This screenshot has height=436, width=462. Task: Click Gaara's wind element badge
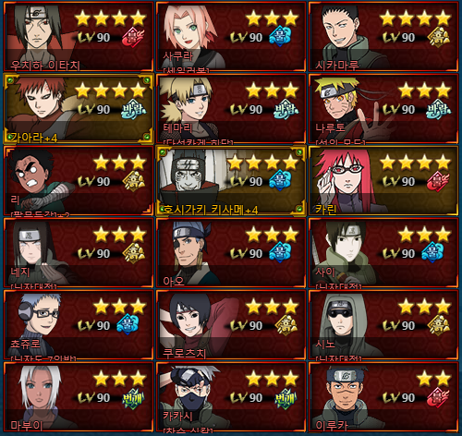pos(134,109)
